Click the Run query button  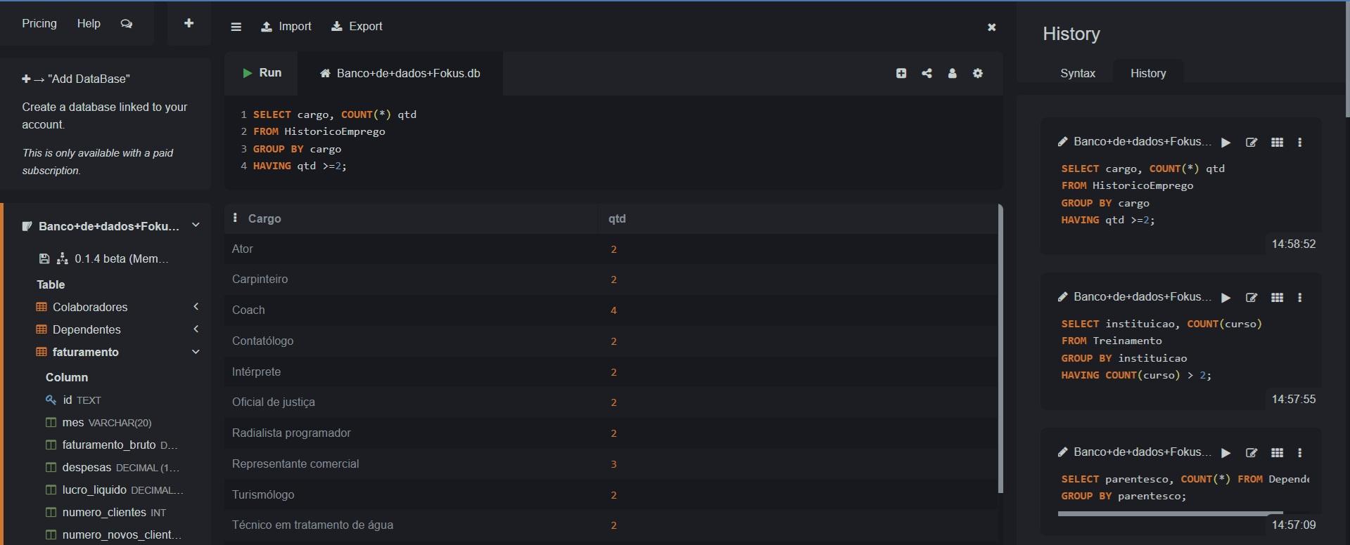tap(262, 73)
